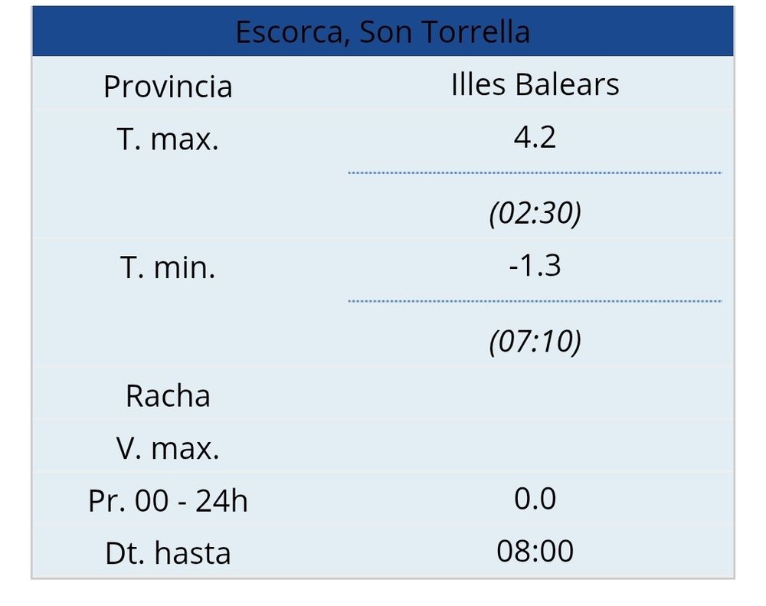Click the Pr. 00 - 24h label

coord(168,501)
